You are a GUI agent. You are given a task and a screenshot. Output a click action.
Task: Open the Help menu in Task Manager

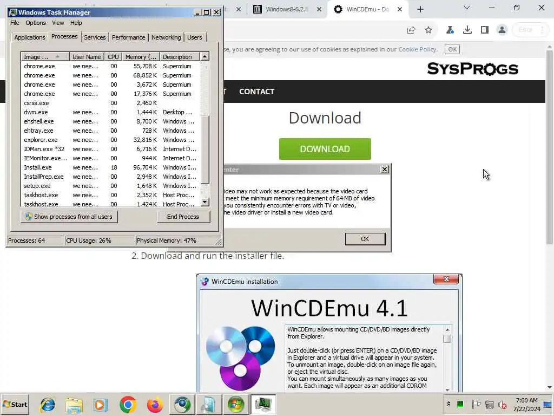76,23
